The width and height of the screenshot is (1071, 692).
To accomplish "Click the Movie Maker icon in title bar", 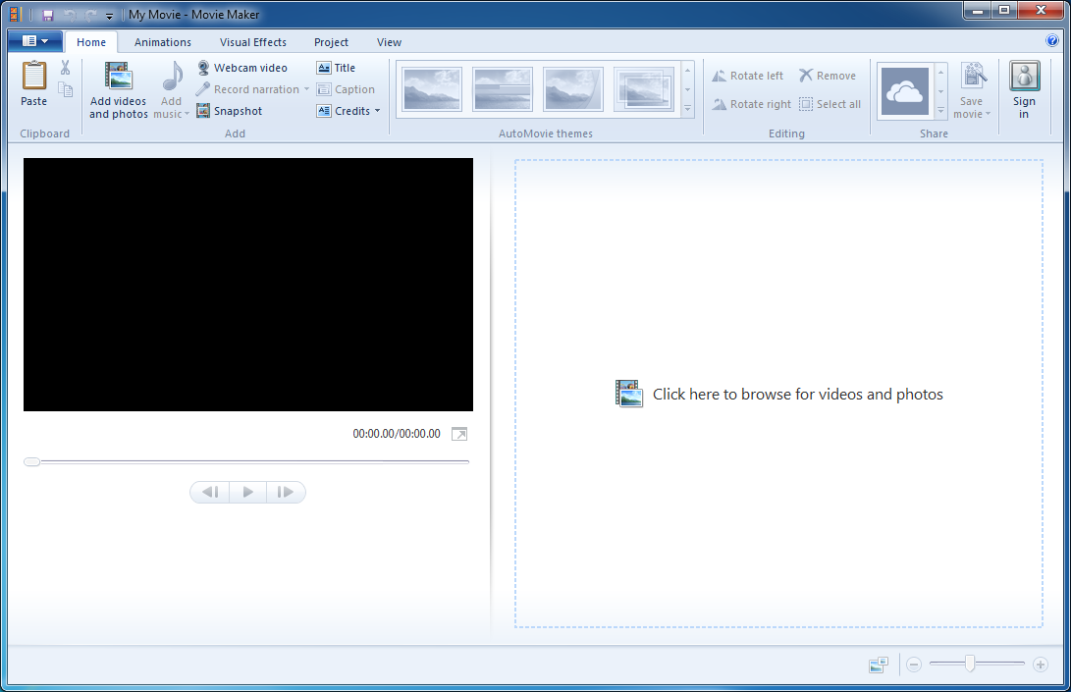I will 15,15.
